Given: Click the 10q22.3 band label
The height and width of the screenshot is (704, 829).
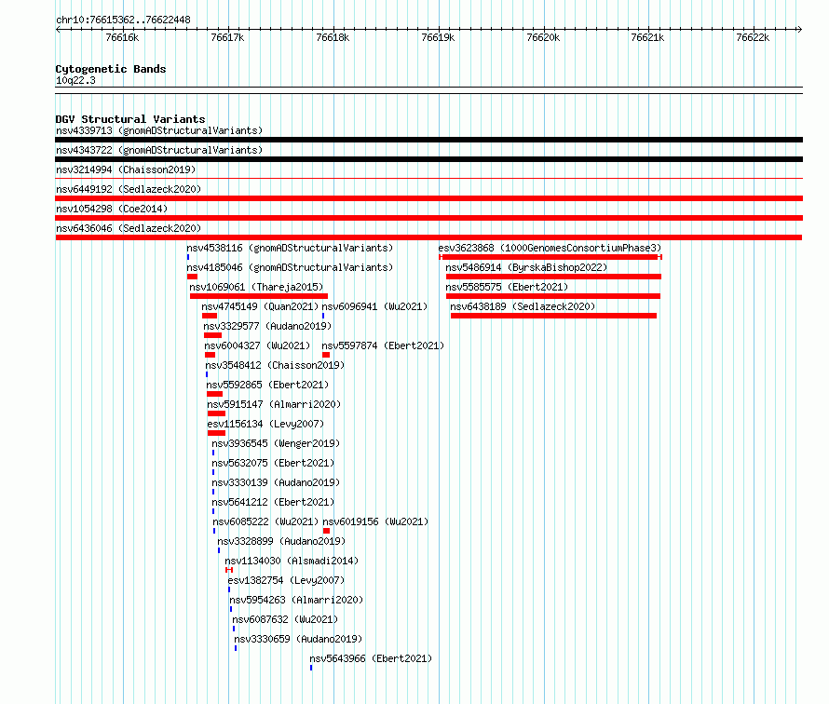Looking at the screenshot, I should [x=75, y=80].
